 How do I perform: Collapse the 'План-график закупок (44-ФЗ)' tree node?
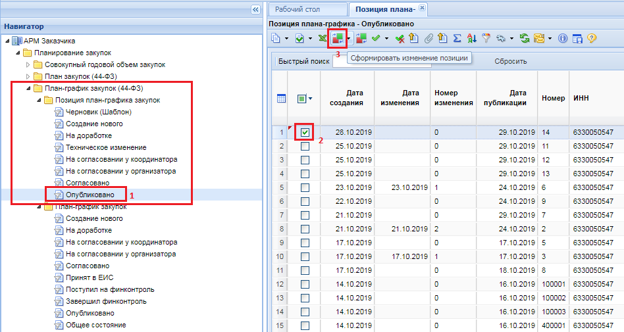click(28, 88)
